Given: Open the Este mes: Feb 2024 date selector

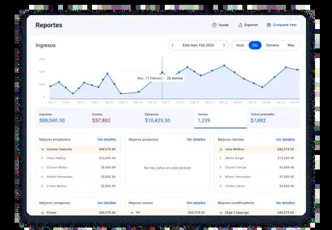Looking at the screenshot, I should click(x=198, y=45).
